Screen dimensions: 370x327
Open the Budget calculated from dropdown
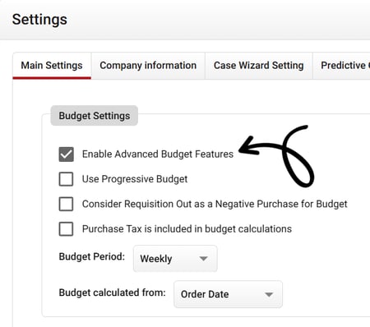[228, 294]
